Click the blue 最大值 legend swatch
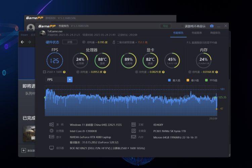The height and width of the screenshot is (168, 252). tap(169, 80)
